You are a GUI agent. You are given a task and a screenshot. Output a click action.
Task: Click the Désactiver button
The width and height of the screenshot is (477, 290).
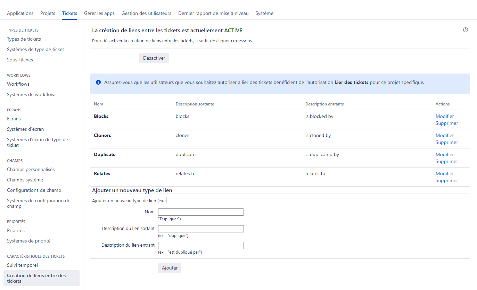tap(154, 58)
